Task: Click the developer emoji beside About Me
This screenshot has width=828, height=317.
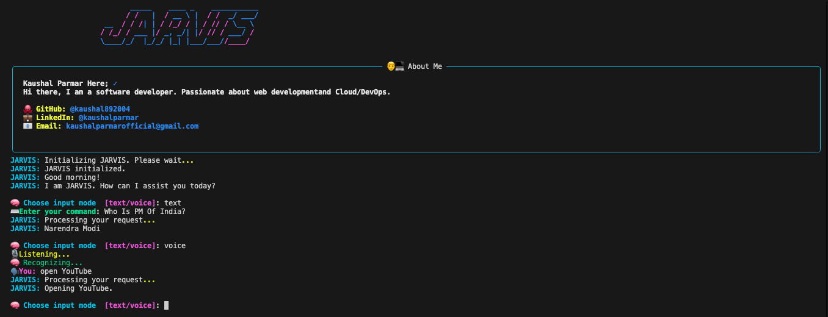Action: click(395, 66)
